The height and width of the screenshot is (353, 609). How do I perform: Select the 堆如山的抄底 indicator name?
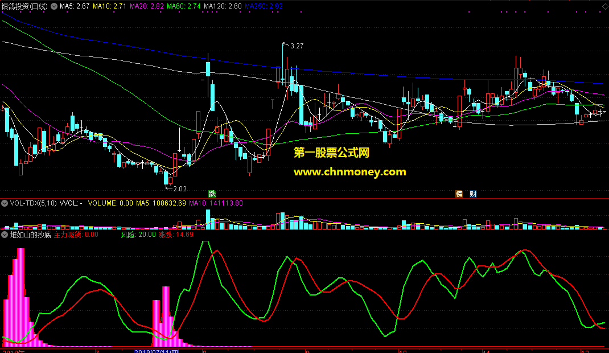pos(30,235)
